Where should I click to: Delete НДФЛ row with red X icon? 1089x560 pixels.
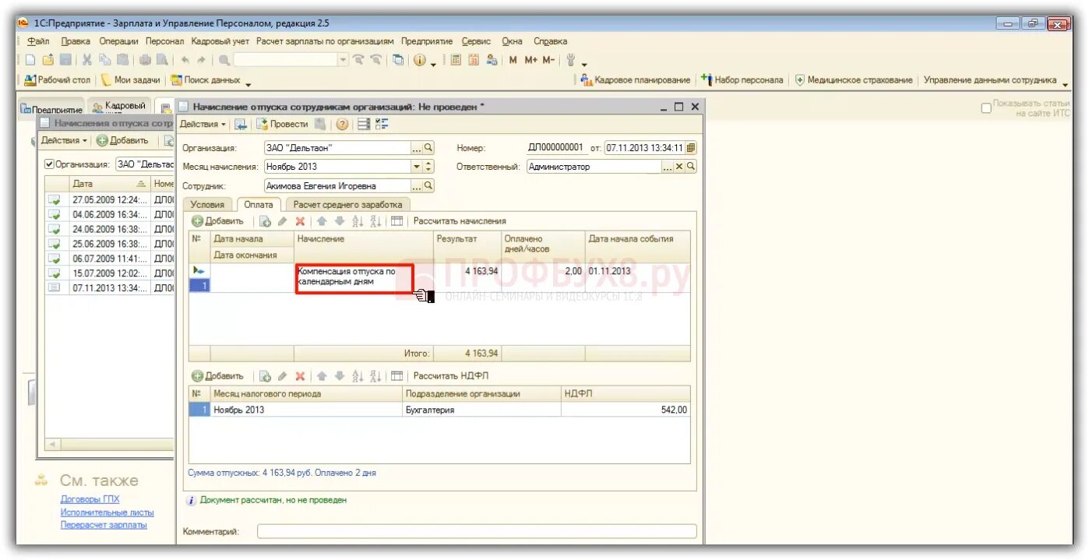coord(300,376)
